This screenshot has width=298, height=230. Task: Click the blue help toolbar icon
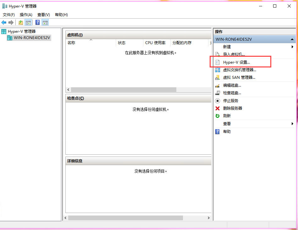[38, 22]
